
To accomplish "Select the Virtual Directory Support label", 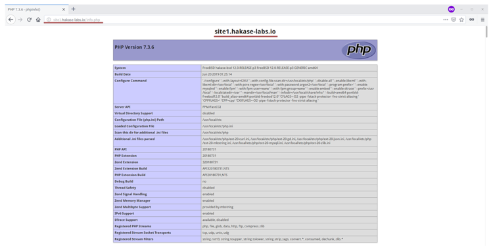I will click(133, 113).
